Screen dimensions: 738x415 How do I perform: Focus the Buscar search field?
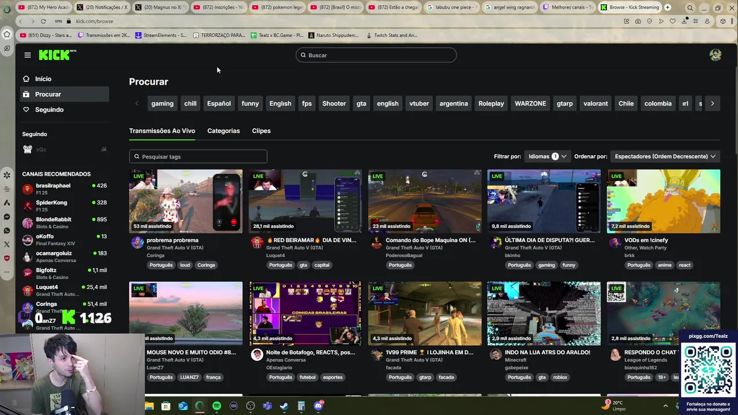coord(376,55)
